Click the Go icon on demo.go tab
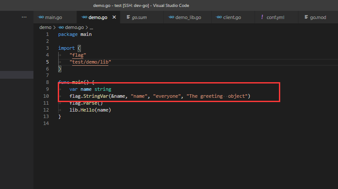Viewport: 338px width, 189px height. pyautogui.click(x=84, y=17)
